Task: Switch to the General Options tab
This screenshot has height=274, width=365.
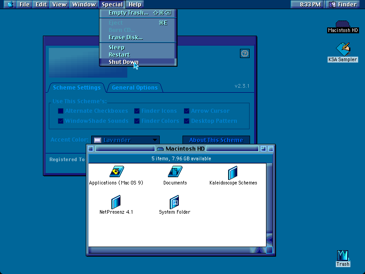Action: (135, 88)
